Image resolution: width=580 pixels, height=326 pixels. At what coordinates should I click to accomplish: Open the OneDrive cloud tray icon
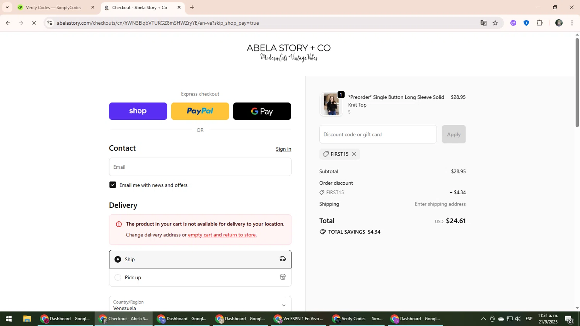point(501,319)
